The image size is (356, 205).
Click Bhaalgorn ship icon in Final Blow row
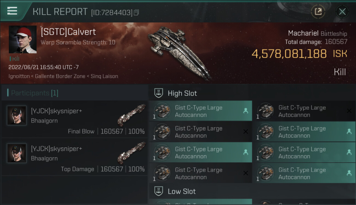pos(131,115)
